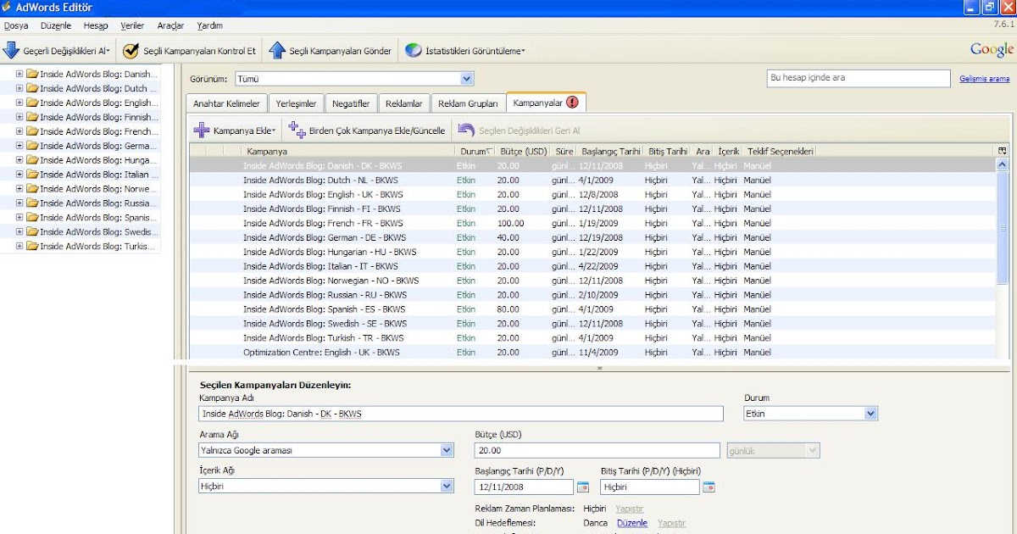This screenshot has width=1017, height=534.
Task: Expand the Inside AdWords Blog: Spanis... tree node
Action: [x=19, y=217]
